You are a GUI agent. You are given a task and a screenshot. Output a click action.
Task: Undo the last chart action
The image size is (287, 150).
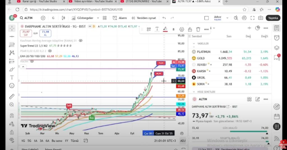tap(164, 18)
